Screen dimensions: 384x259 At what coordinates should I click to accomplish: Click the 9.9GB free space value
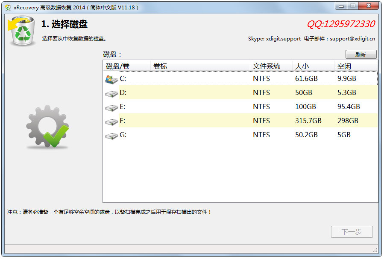coord(347,78)
